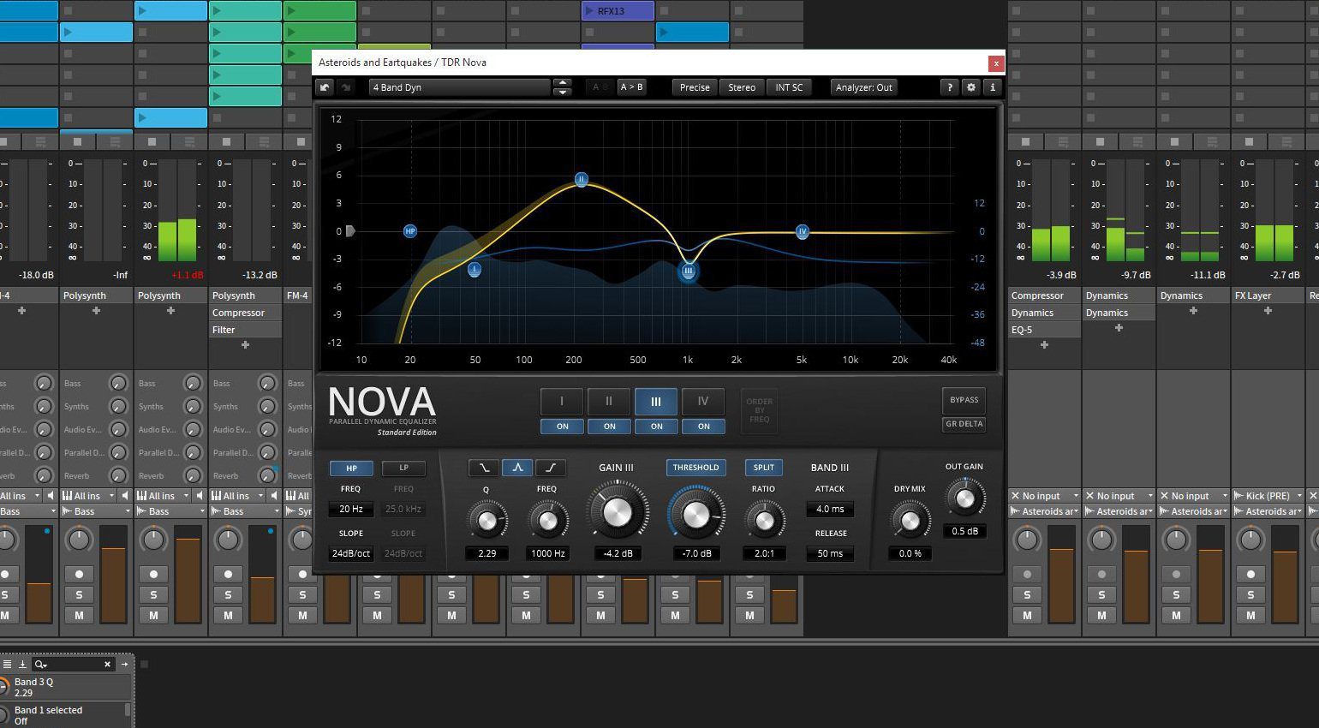Screen dimensions: 1319x728
Task: Adjust the OUT GAIN knob
Action: (964, 498)
